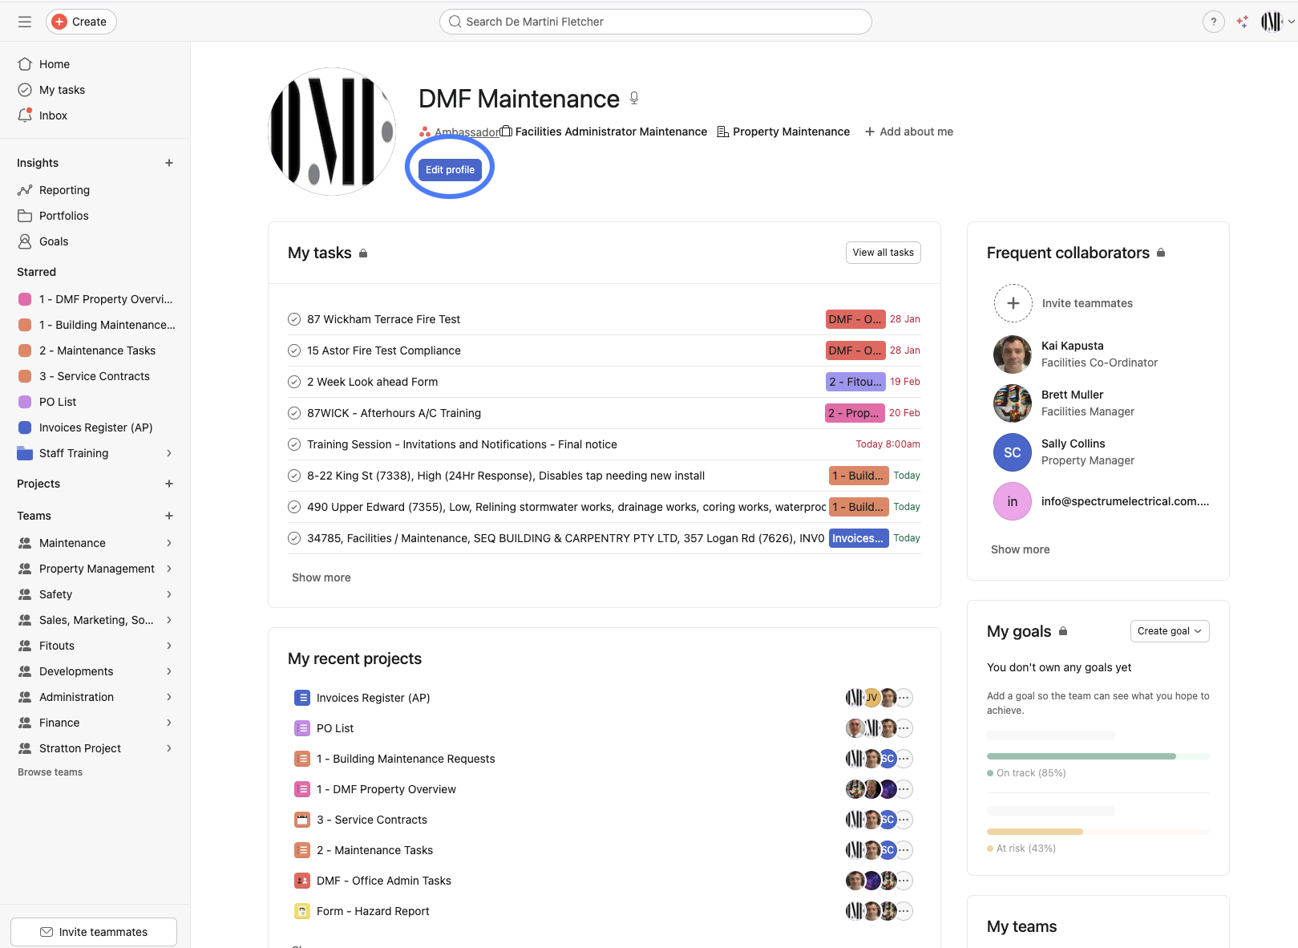Click the lock icon beside My goals

1063,631
